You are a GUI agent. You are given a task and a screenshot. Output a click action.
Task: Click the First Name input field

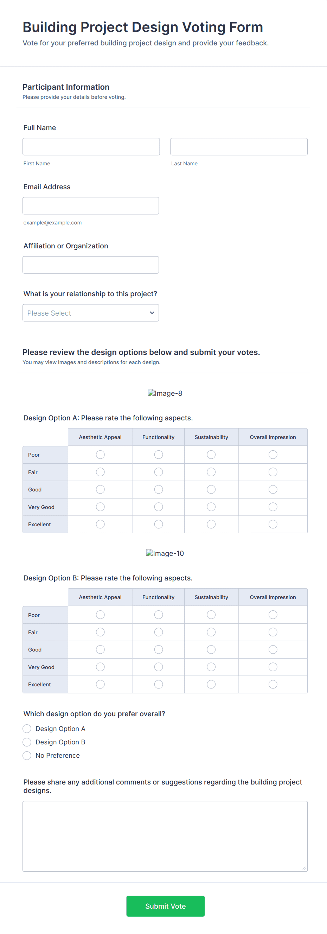91,146
